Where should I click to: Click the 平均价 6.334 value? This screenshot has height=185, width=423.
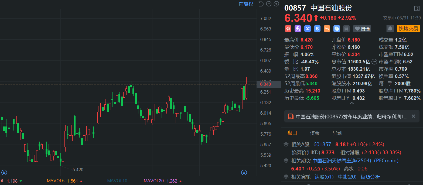pyautogui.click(x=354, y=54)
